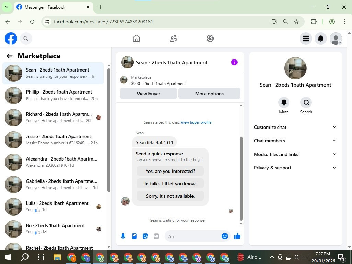Close the Messenger | Facebook tab
This screenshot has height=264, width=352.
coord(88,7)
